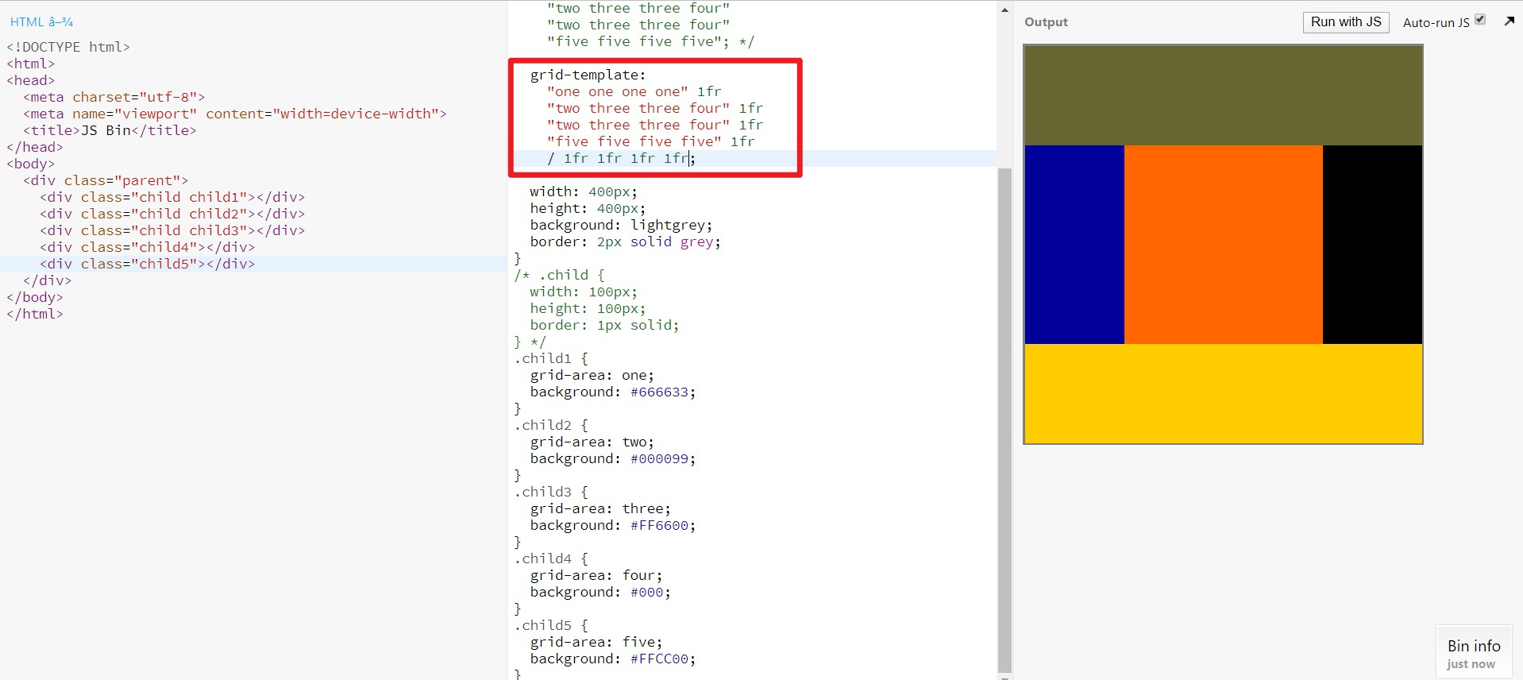Click the div class="child child3" line
This screenshot has height=680, width=1523.
[x=172, y=230]
